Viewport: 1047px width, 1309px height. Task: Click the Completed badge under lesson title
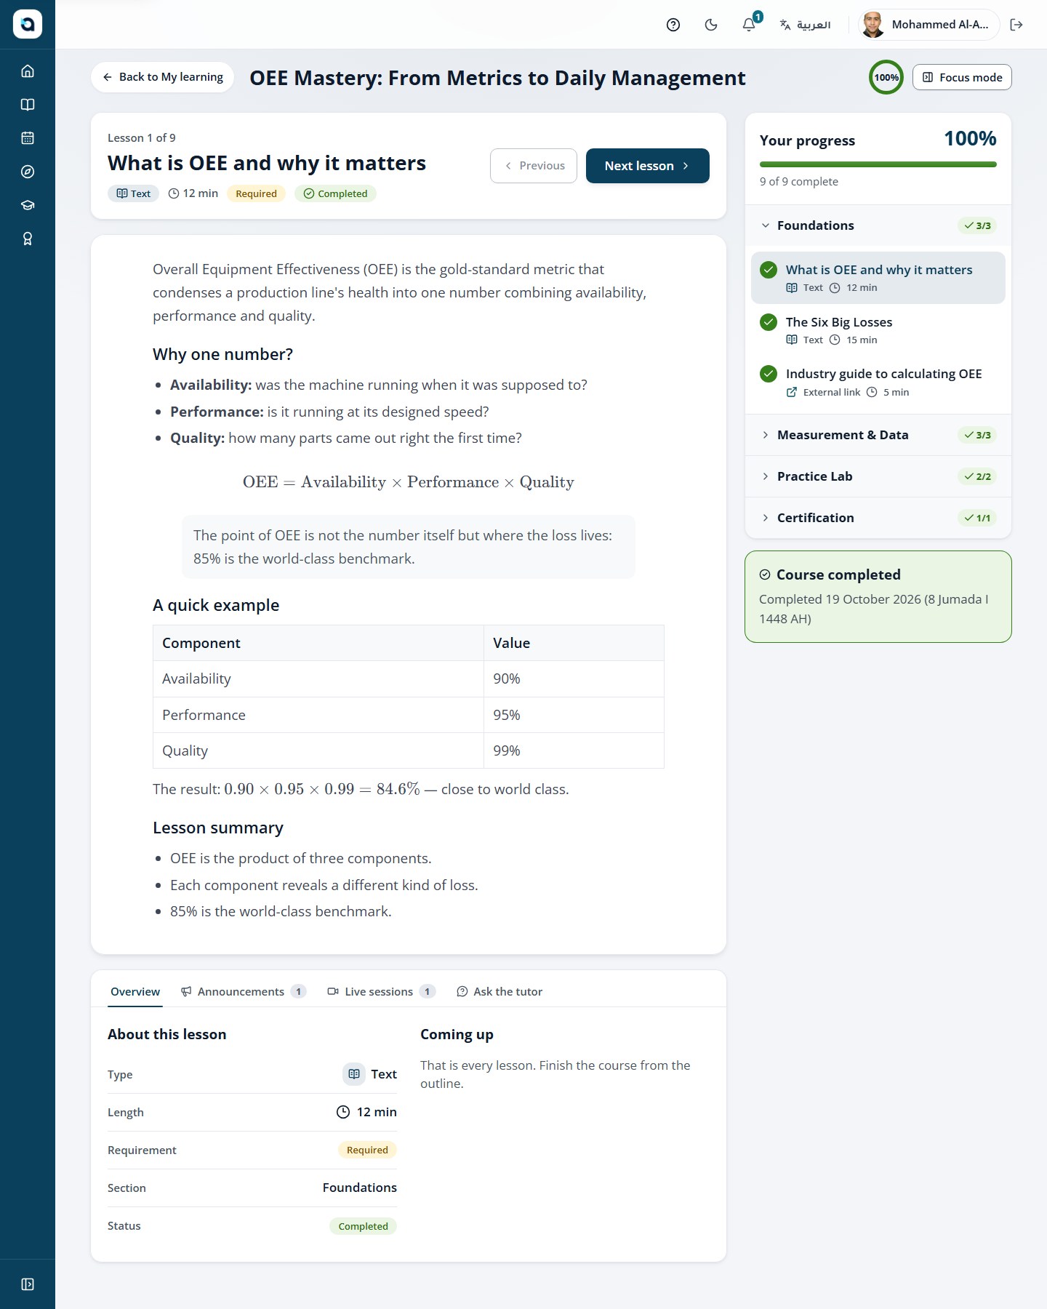pos(335,193)
